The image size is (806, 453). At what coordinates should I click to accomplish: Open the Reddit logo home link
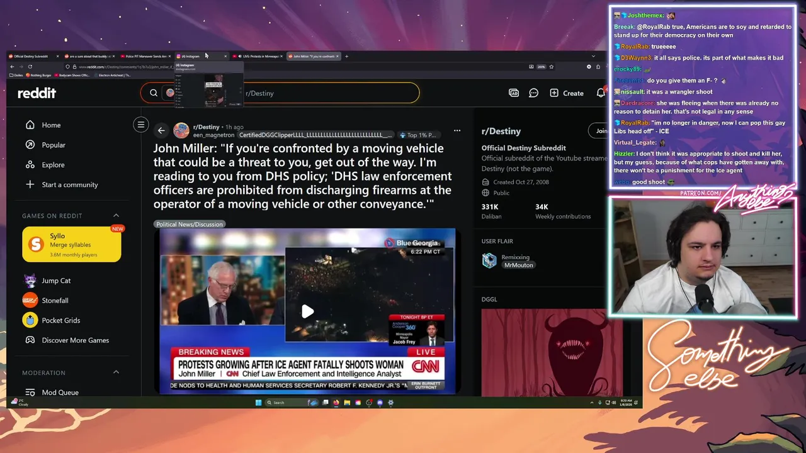pos(37,93)
